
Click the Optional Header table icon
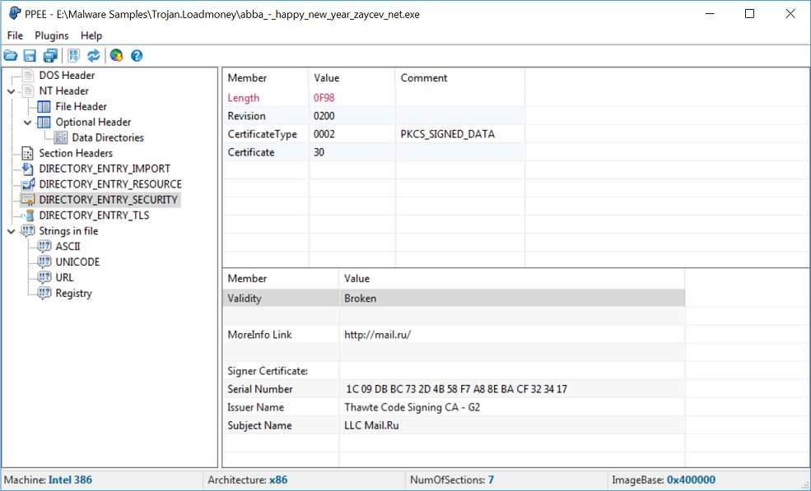[x=44, y=122]
